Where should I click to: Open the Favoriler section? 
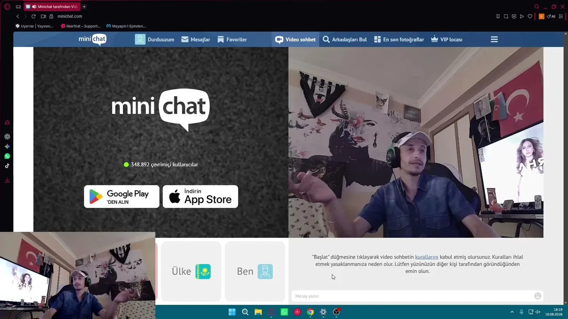pos(232,39)
